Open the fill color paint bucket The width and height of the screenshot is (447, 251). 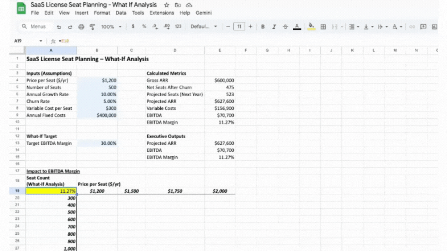[x=311, y=26]
